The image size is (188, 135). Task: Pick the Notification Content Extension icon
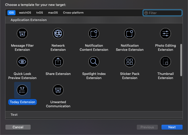pos(94,33)
